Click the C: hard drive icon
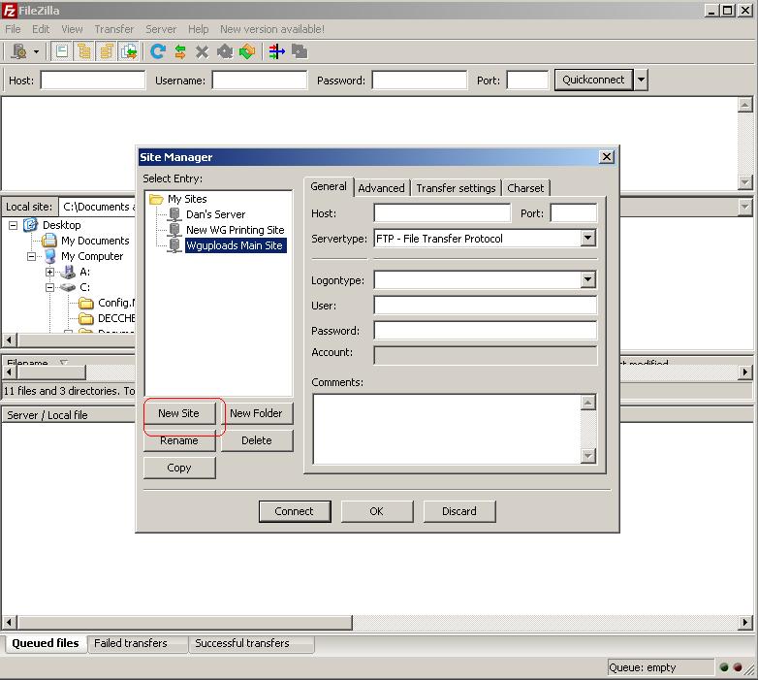This screenshot has width=758, height=680. [68, 287]
